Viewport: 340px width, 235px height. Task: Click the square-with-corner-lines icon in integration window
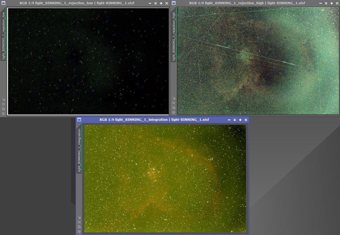[x=79, y=222]
